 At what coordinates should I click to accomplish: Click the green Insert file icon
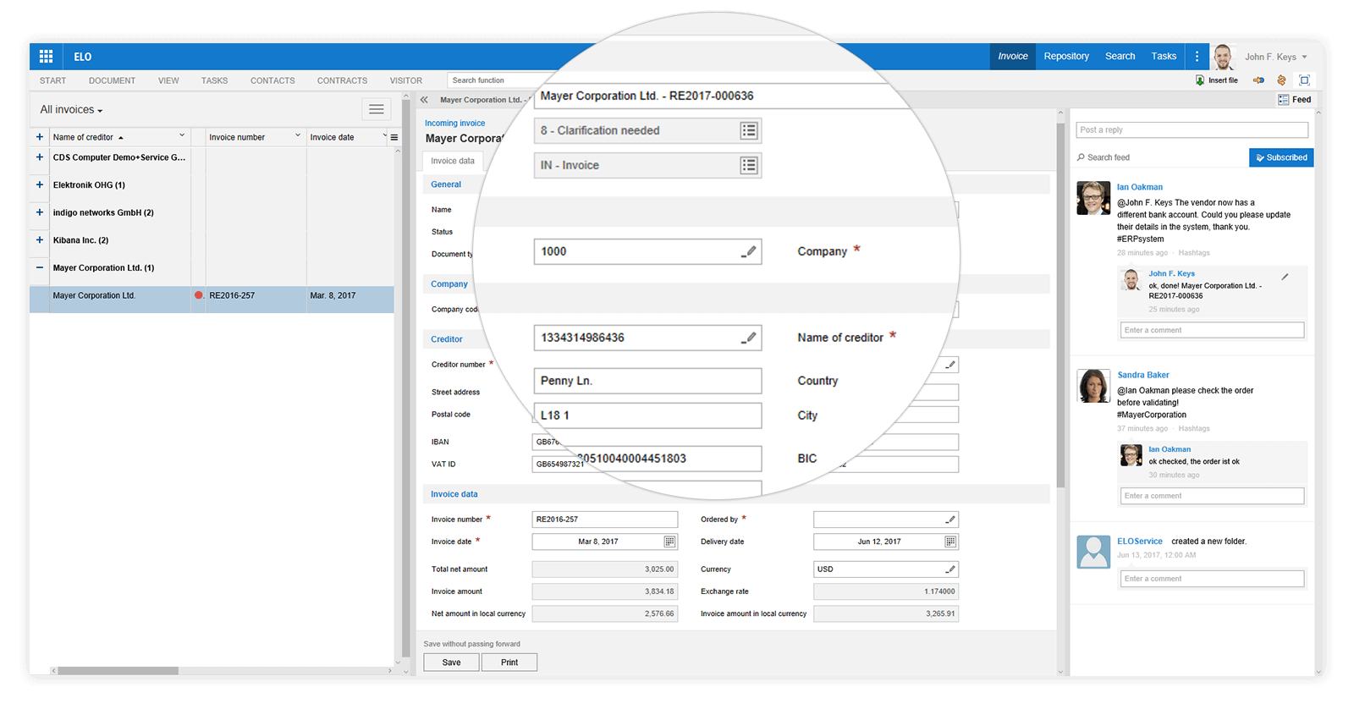1199,80
